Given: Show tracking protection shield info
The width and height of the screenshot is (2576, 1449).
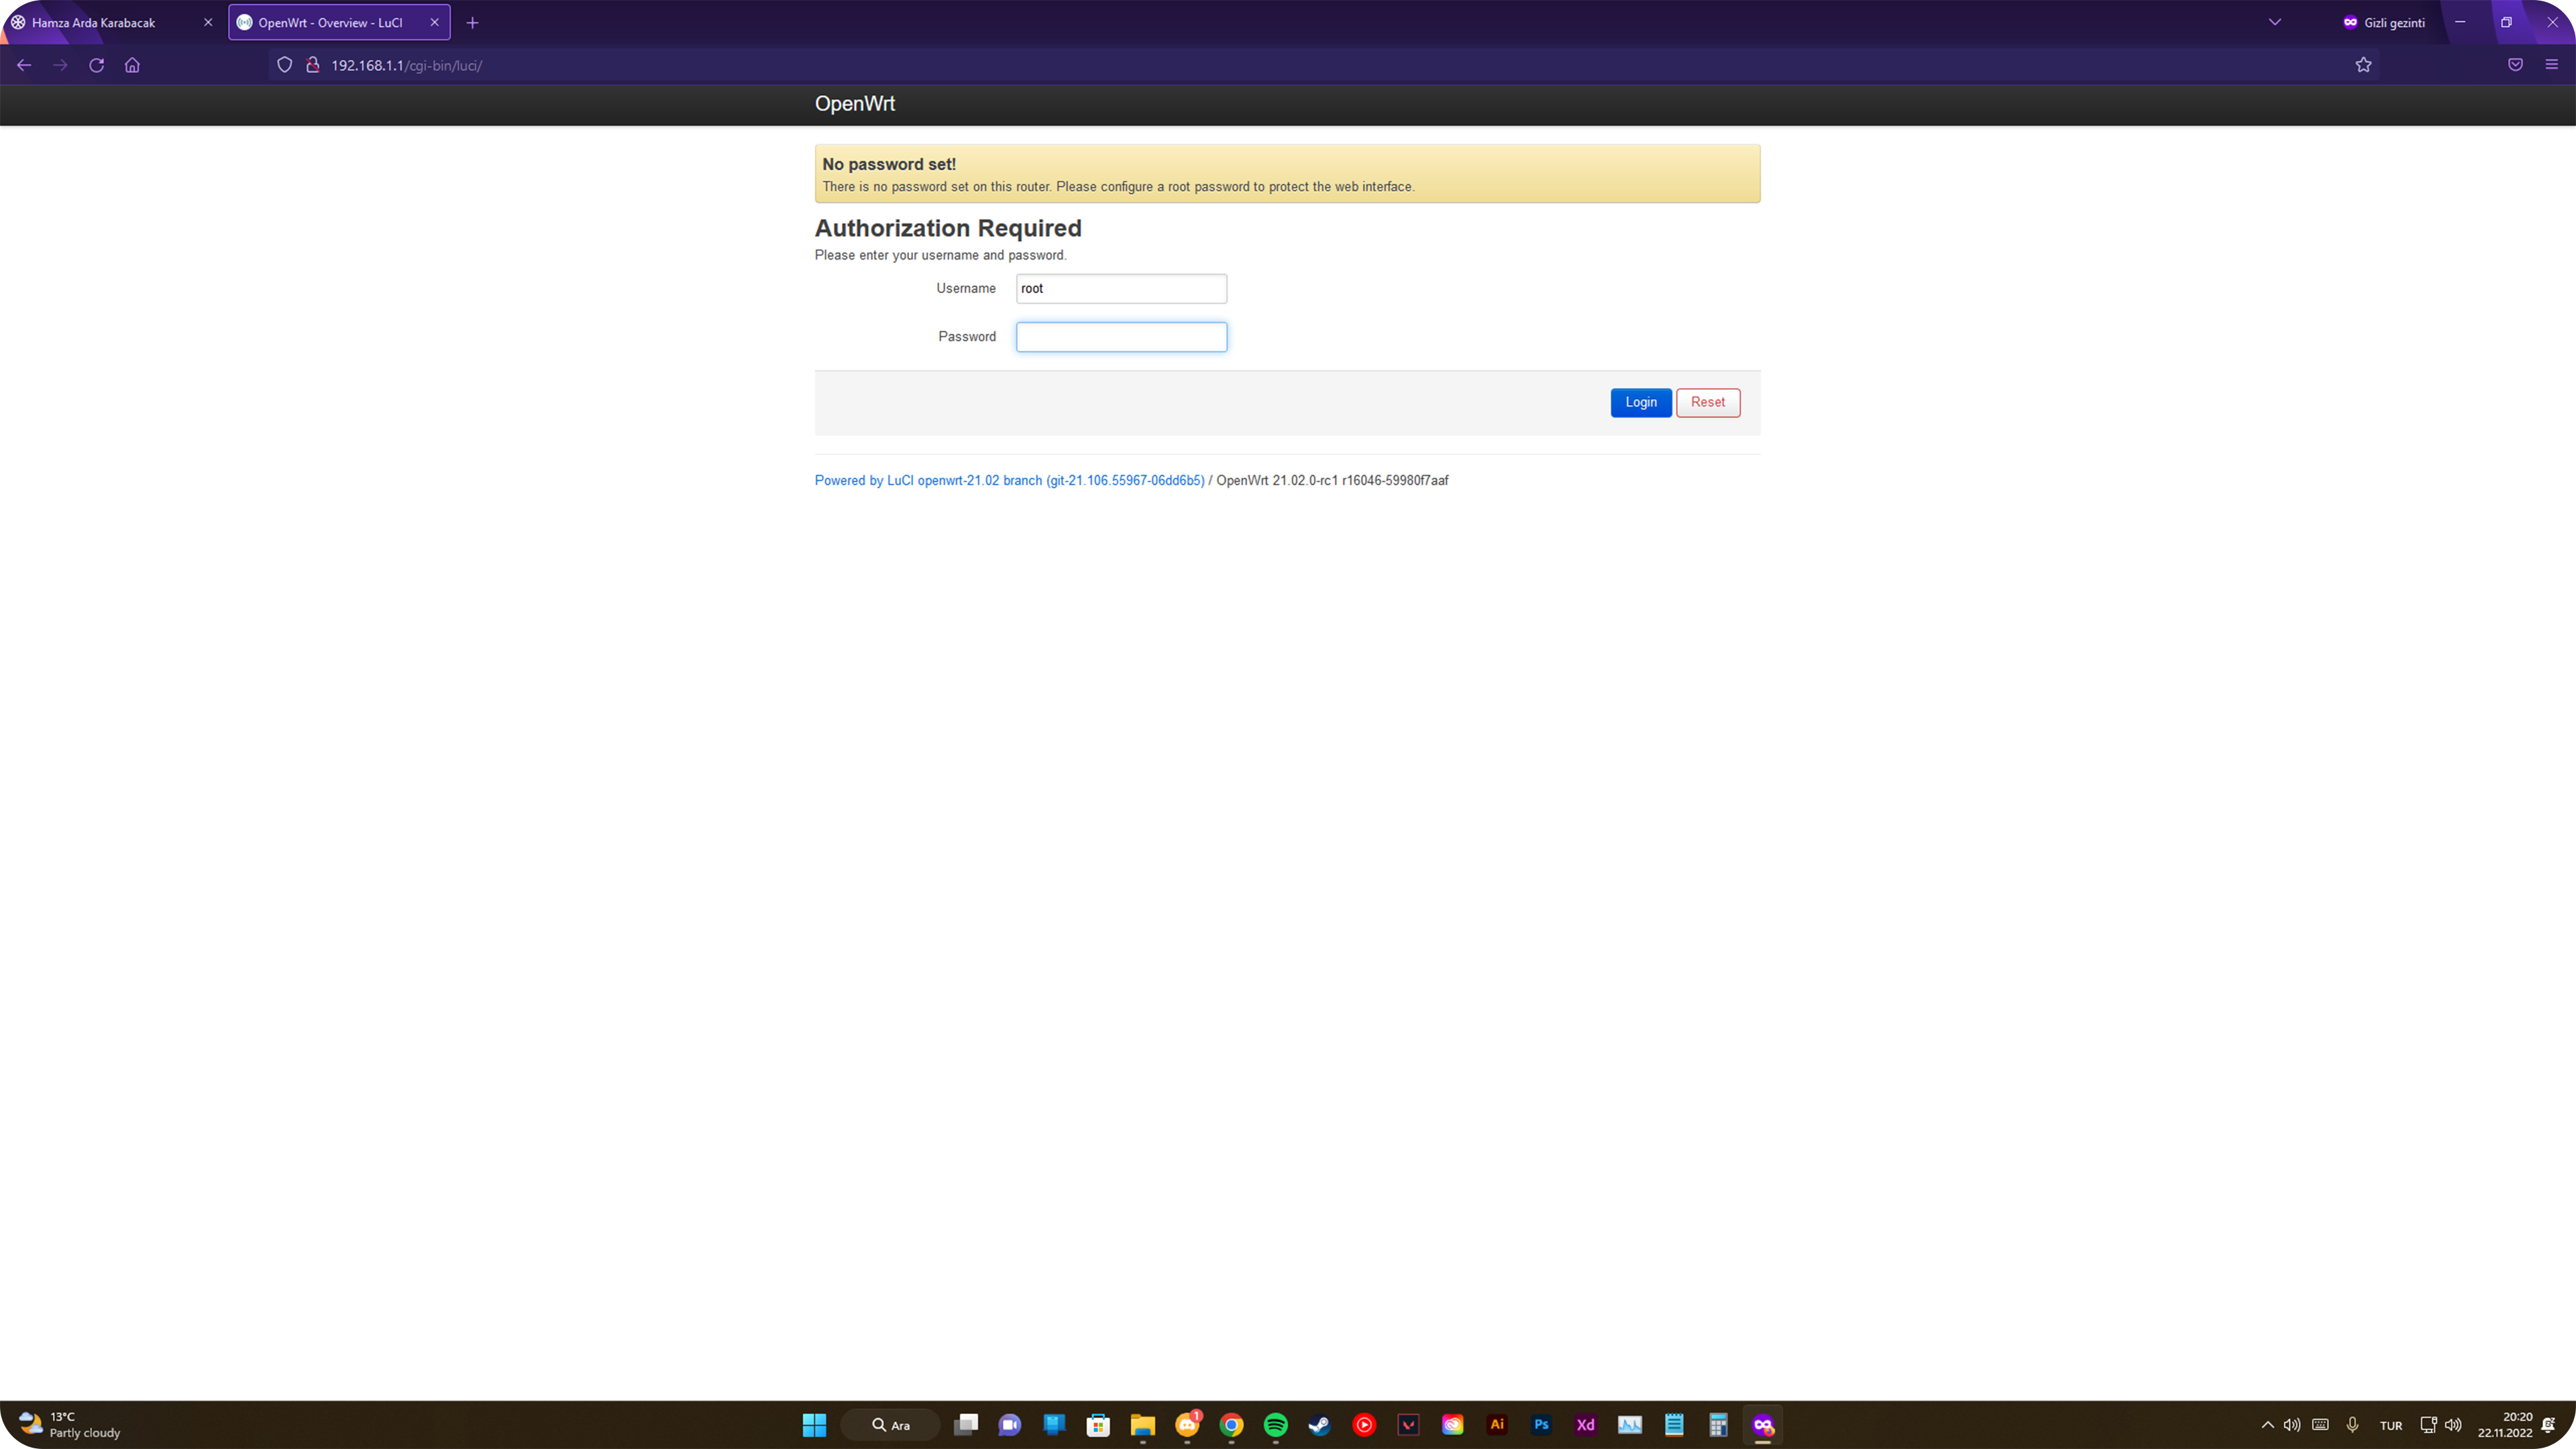Looking at the screenshot, I should tap(285, 65).
